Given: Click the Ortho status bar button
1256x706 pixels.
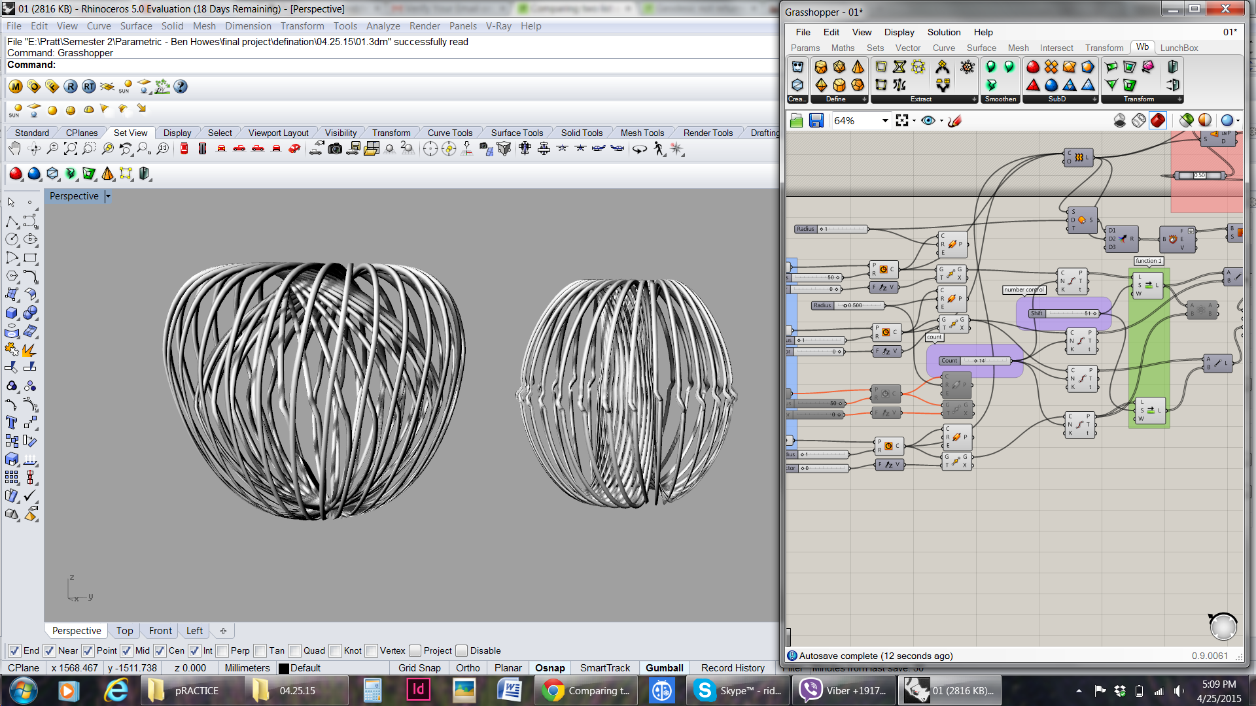Looking at the screenshot, I should click(468, 667).
